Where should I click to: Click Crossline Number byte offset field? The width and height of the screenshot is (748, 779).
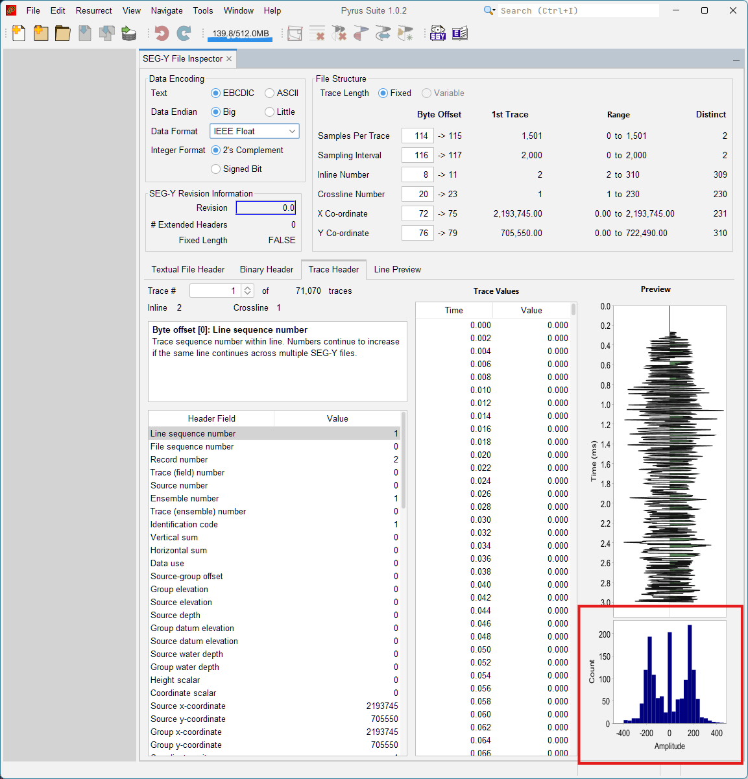pyautogui.click(x=418, y=194)
